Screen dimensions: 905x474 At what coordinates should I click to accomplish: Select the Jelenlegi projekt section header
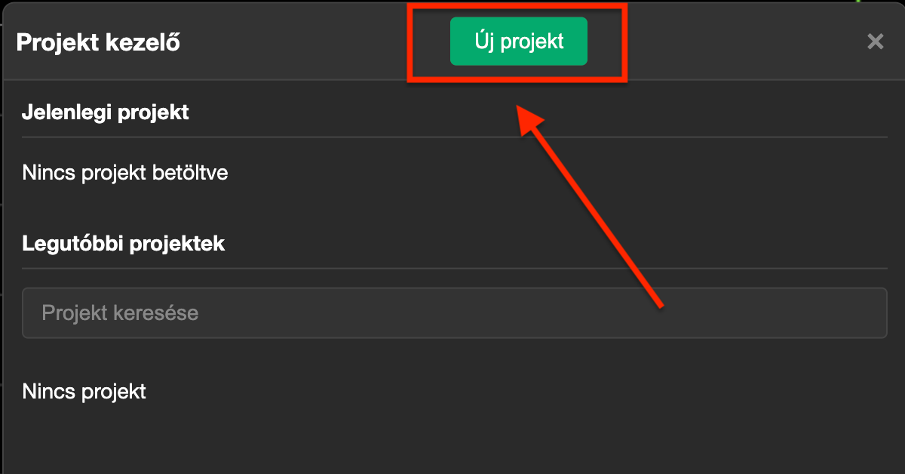106,112
